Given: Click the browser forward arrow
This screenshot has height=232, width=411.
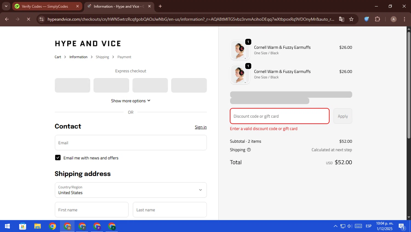Looking at the screenshot, I should click(x=18, y=19).
